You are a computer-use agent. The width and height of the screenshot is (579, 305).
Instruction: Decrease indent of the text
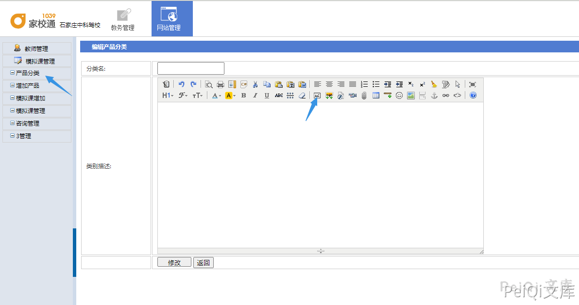(x=399, y=84)
